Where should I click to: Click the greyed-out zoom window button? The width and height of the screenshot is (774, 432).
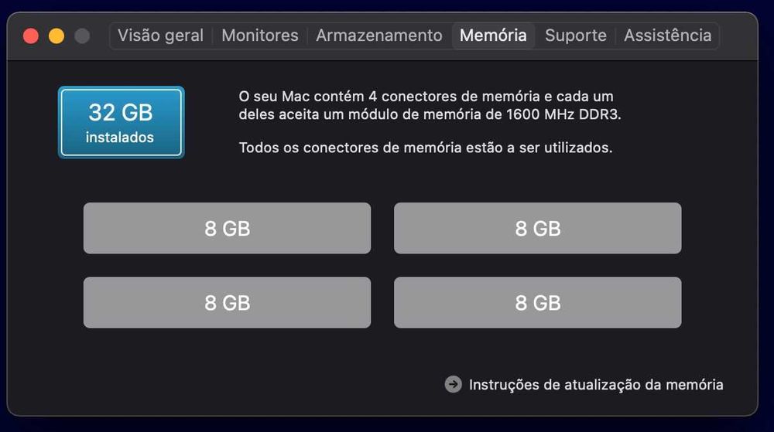click(82, 36)
